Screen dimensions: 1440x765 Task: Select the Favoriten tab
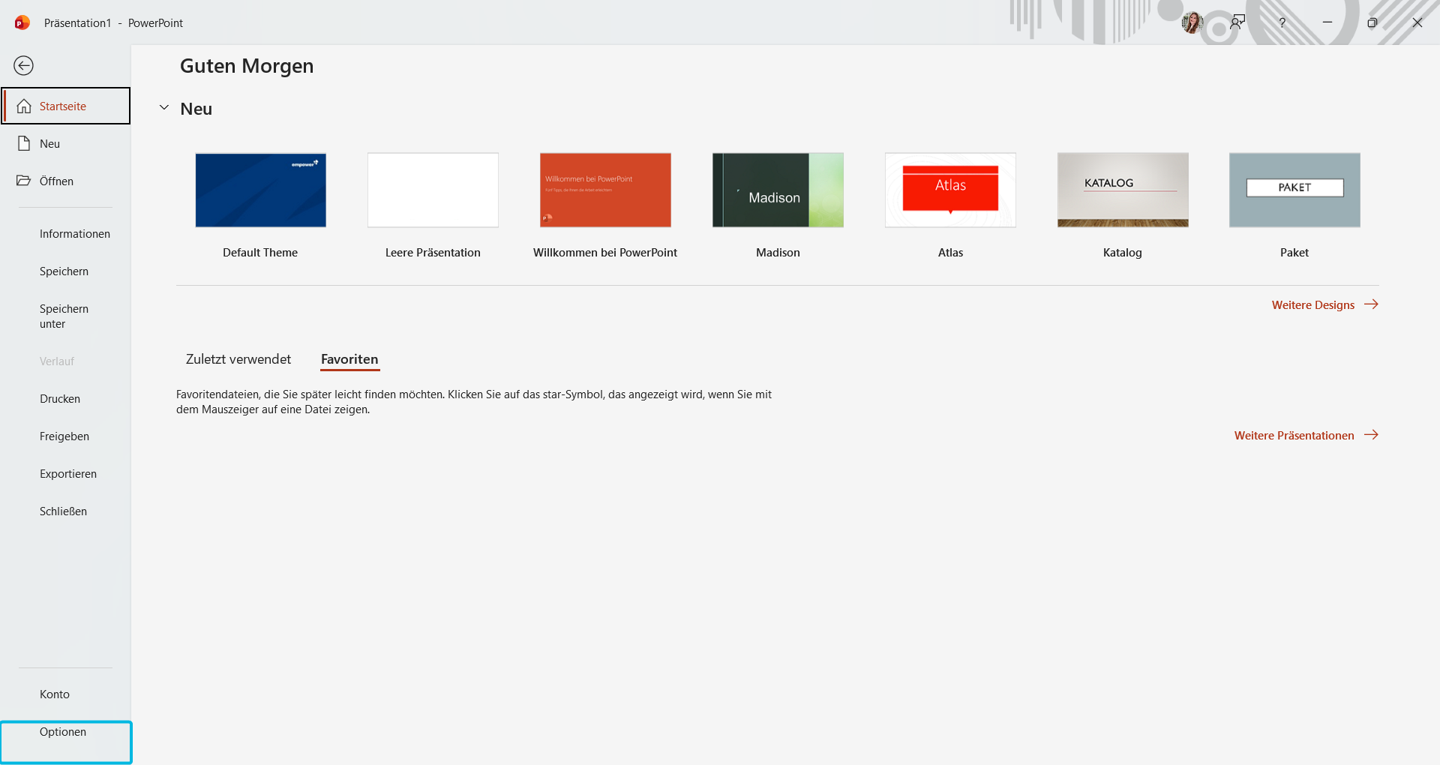point(349,359)
